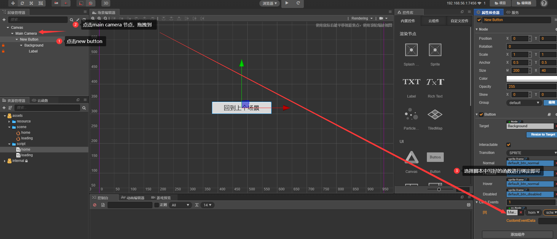557x239 pixels.
Task: Collapse the Canvas node
Action: click(8, 28)
